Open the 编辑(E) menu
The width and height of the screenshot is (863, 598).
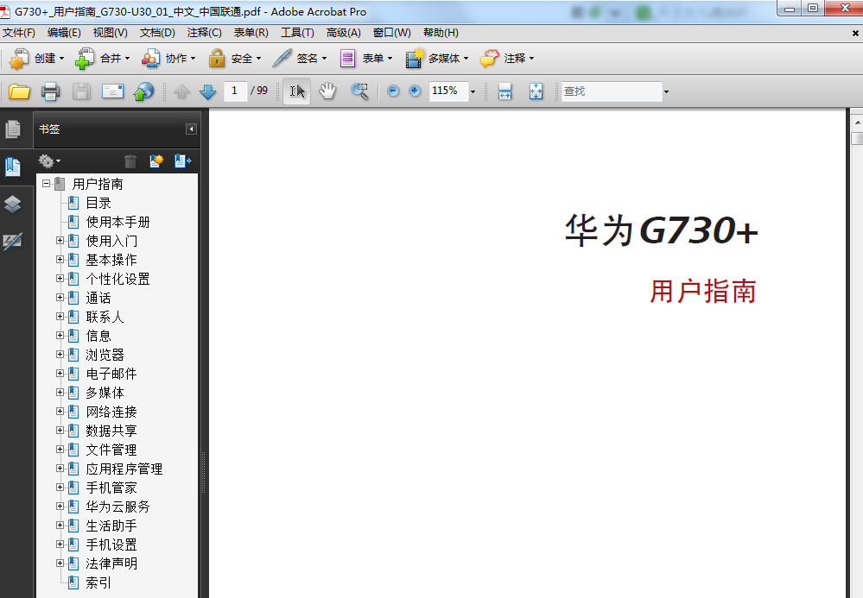pyautogui.click(x=64, y=33)
